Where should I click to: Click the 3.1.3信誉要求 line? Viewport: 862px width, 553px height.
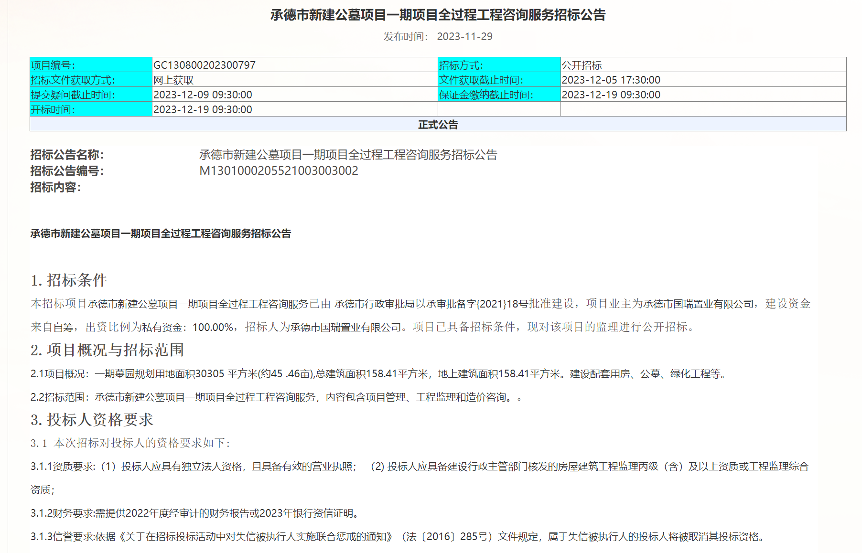point(398,537)
